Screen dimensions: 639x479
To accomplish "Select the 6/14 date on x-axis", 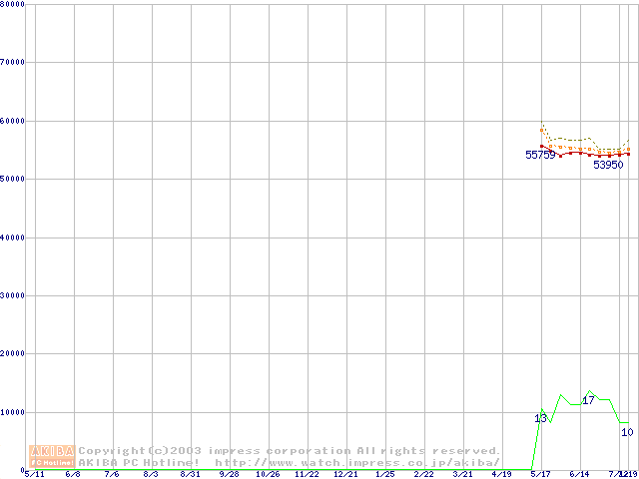I will click(x=579, y=475).
